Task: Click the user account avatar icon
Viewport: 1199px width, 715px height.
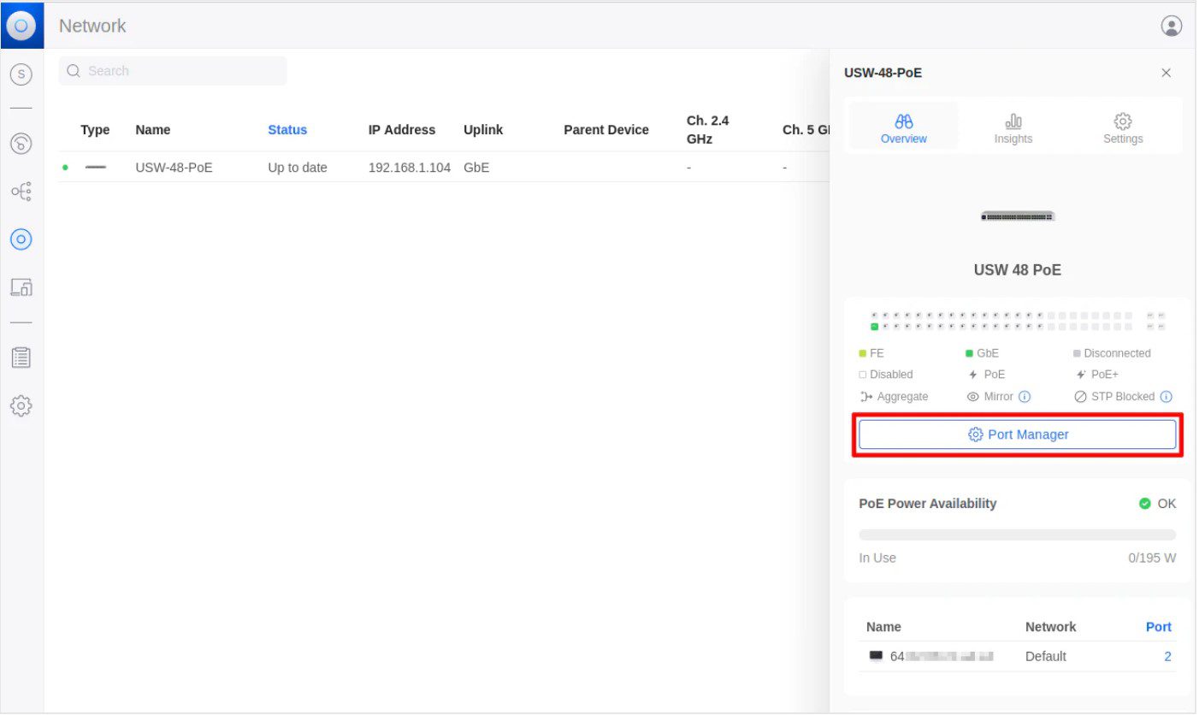Action: [1171, 26]
